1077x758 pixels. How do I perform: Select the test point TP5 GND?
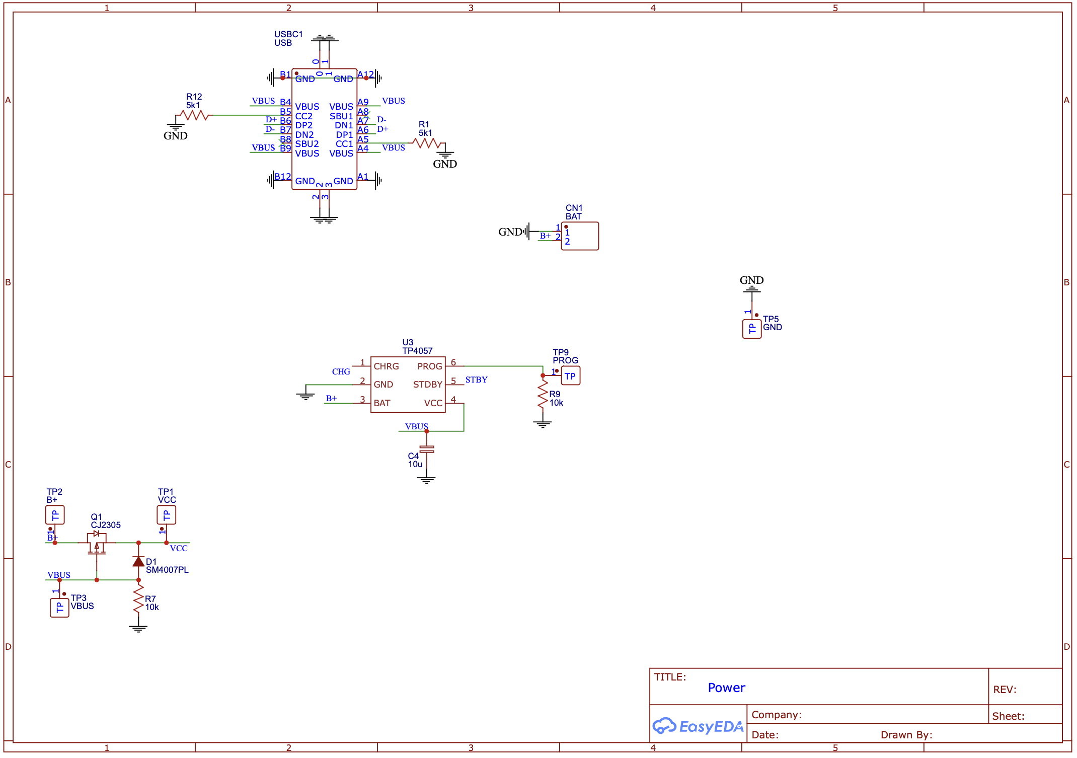[x=751, y=328]
